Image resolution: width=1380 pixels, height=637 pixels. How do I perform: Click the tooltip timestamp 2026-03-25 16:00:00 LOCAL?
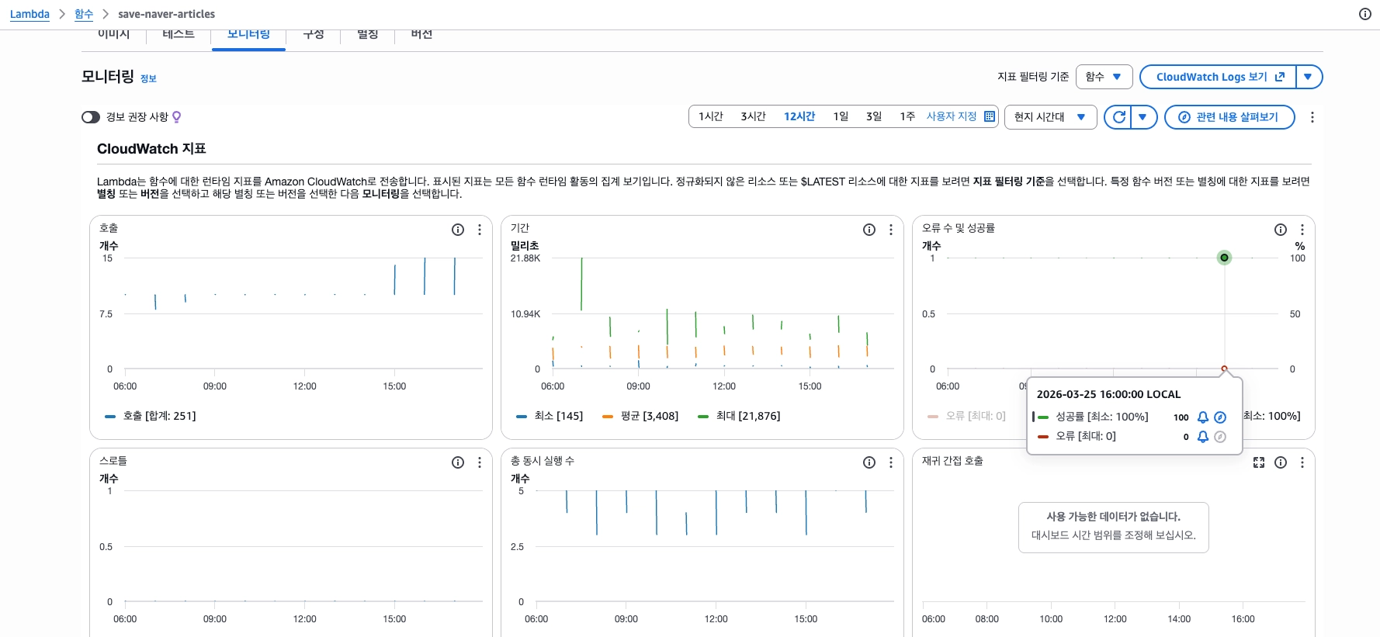1108,394
